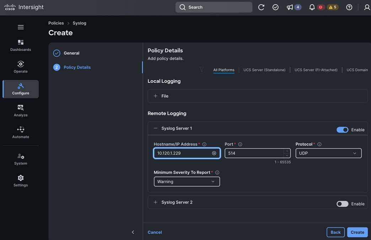
Task: Collapse the Syslog Server 1 section
Action: click(155, 128)
